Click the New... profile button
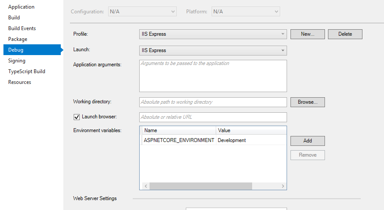 point(308,34)
